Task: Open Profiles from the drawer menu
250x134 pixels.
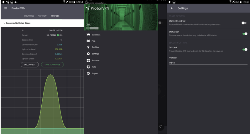Action: pos(95,47)
